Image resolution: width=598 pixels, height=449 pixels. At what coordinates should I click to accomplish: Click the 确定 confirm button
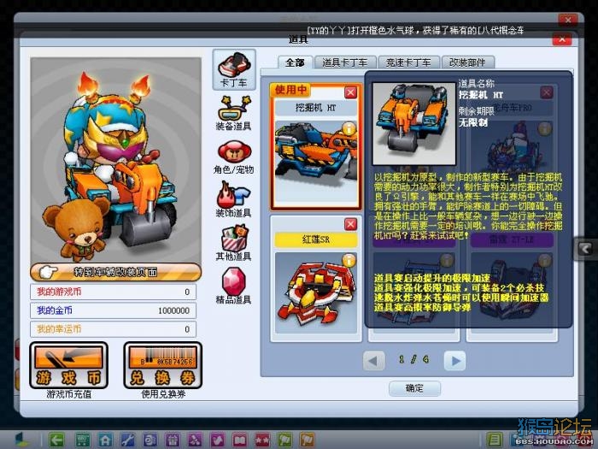click(414, 388)
